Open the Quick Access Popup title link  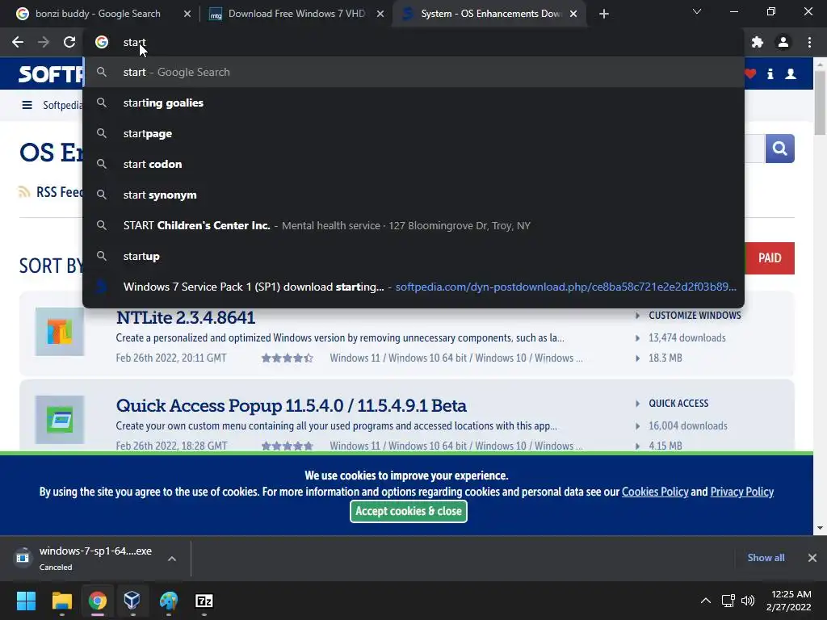coord(291,405)
